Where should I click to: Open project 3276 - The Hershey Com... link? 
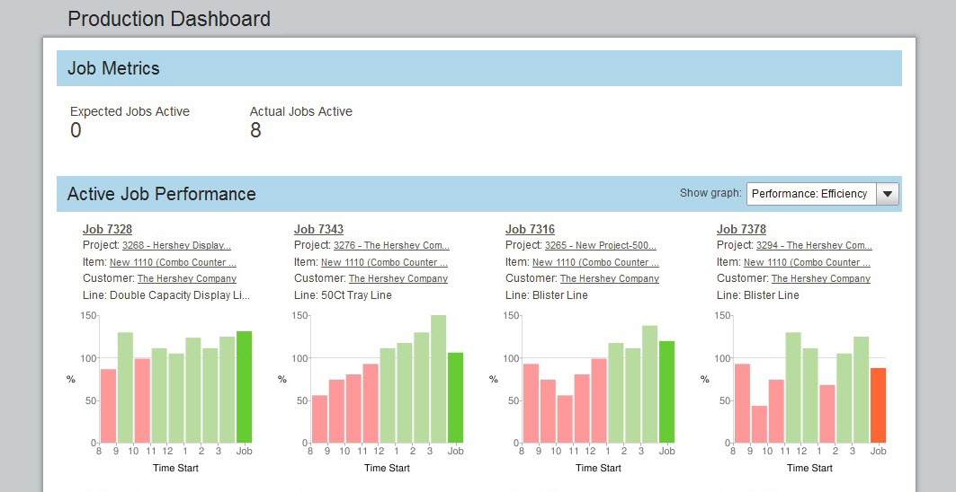(x=391, y=245)
